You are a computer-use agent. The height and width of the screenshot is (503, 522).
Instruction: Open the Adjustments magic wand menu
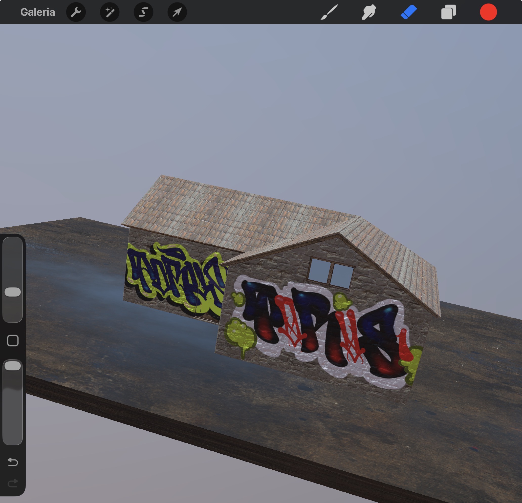[110, 12]
